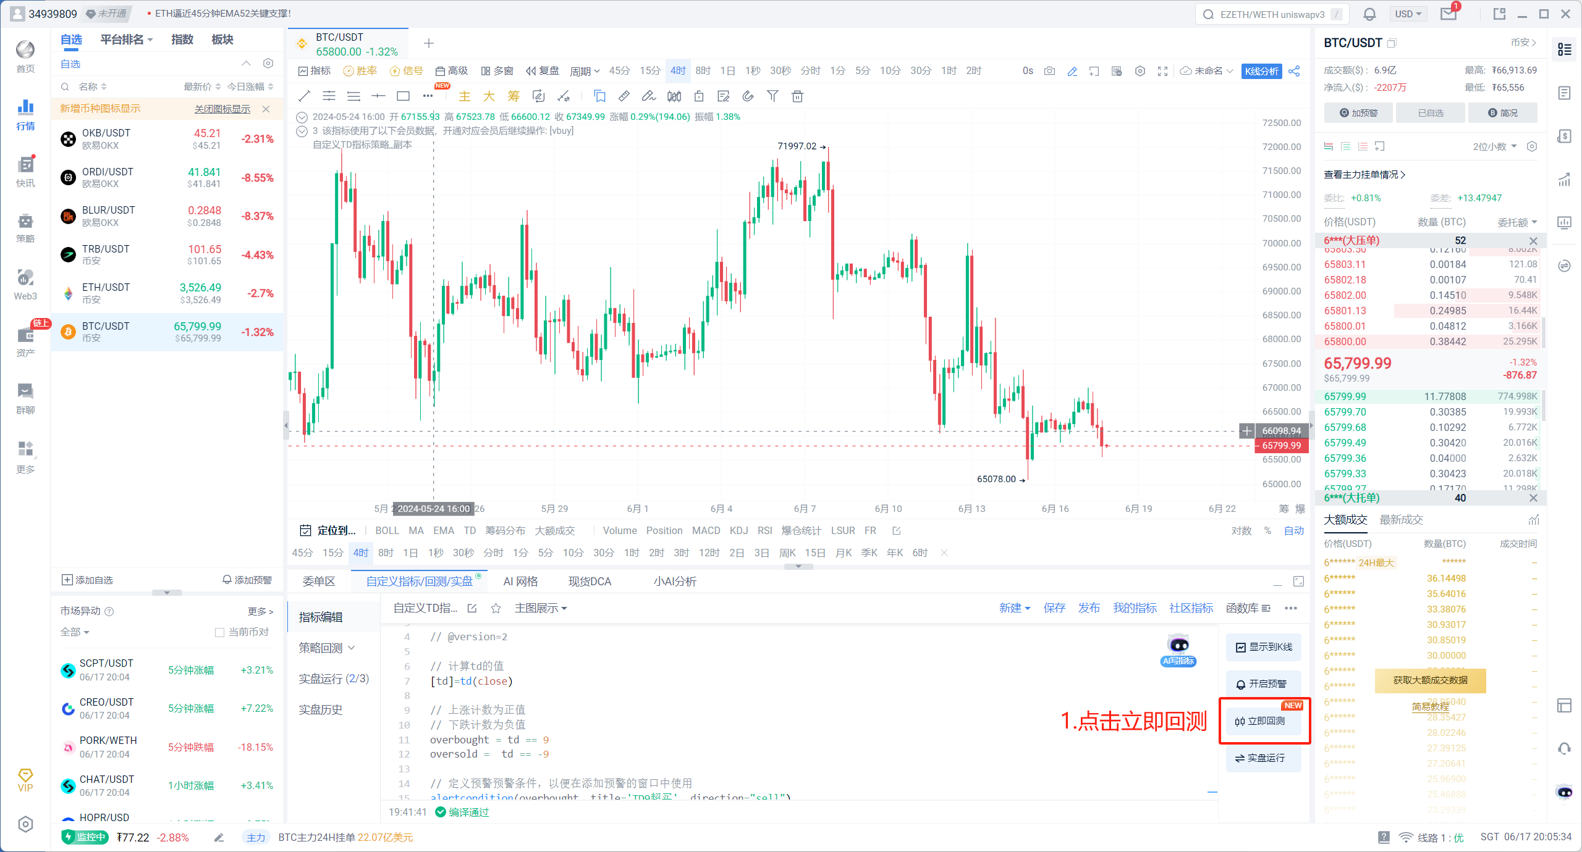This screenshot has height=852, width=1582.
Task: Select the ETH/USDT watchlist row
Action: [167, 293]
